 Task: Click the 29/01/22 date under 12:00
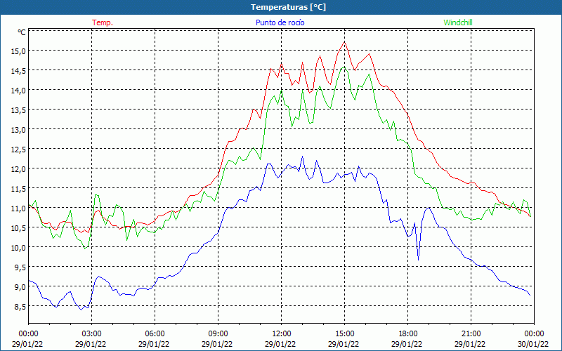(280, 344)
